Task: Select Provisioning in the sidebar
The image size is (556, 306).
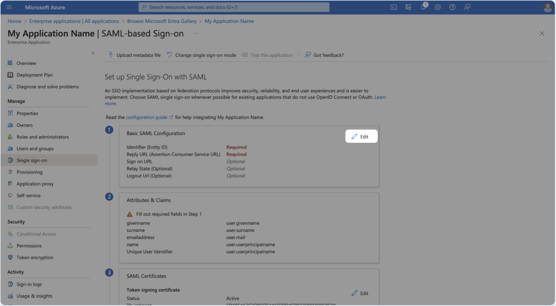Action: pos(29,172)
